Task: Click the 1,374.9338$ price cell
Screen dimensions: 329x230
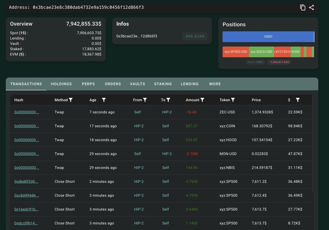Action: [262, 112]
